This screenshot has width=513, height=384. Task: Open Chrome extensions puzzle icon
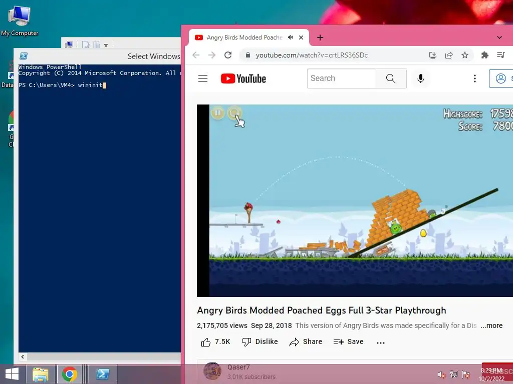click(485, 55)
